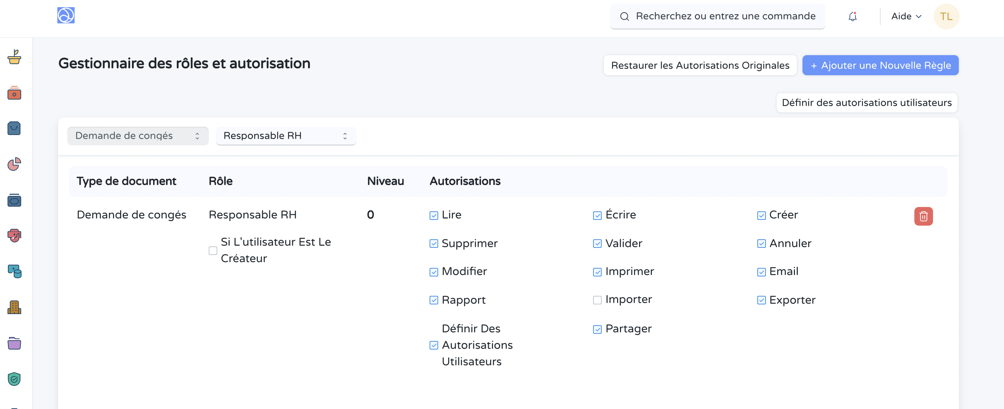Viewport: 1004px width, 409px height.
Task: Click the purple folder sidebar icon
Action: point(14,343)
